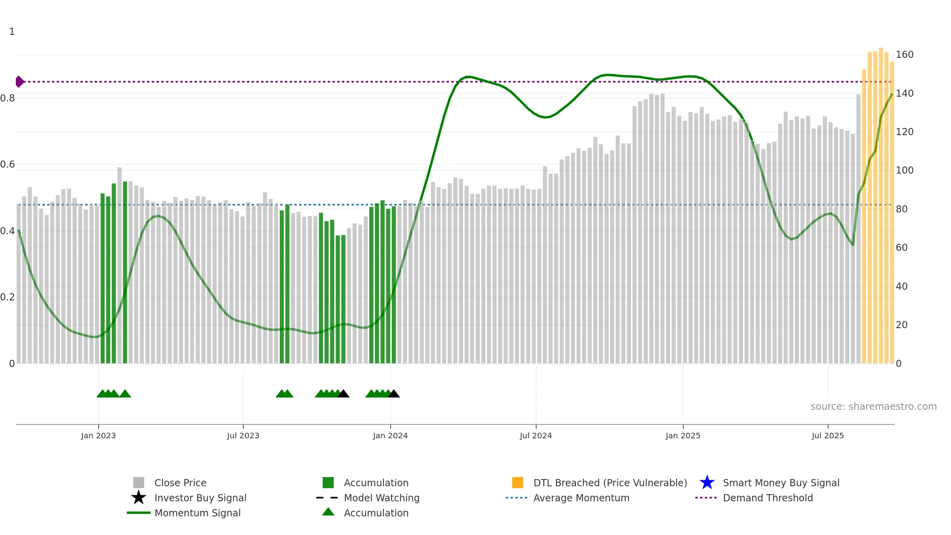Click the source sharemaestro.com text

pos(873,407)
